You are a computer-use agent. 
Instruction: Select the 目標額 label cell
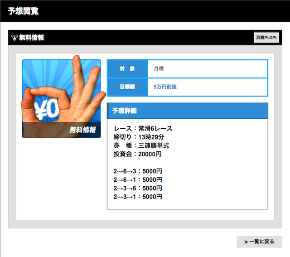point(127,87)
